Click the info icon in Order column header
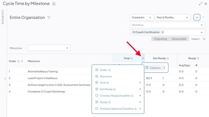 18,61
